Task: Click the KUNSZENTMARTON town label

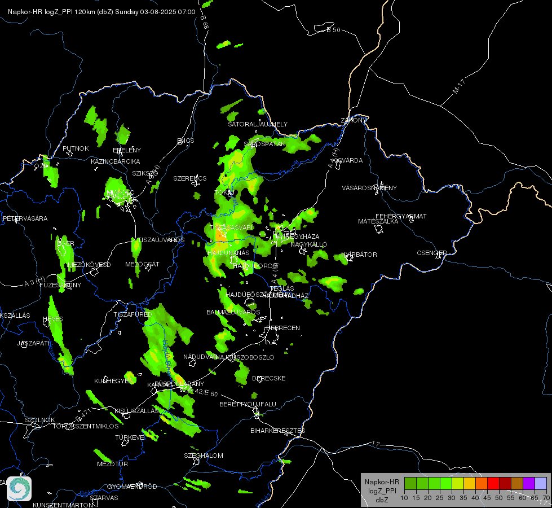Action: point(63,505)
